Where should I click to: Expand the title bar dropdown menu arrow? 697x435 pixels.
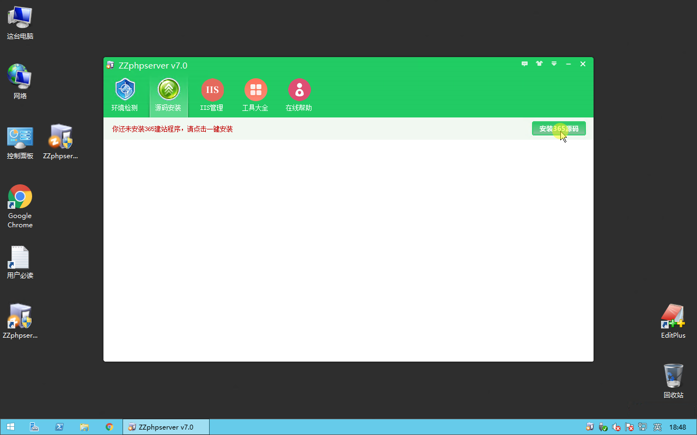554,64
